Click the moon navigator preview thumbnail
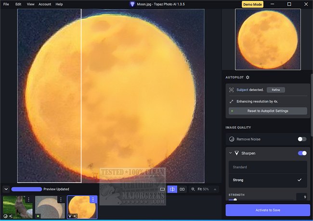 [268, 39]
